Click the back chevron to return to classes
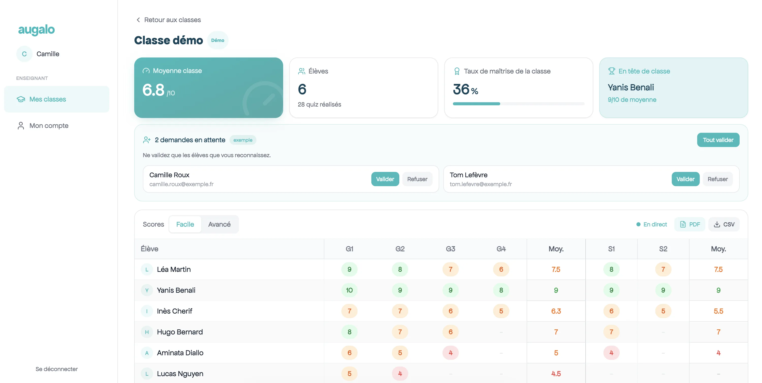 (x=138, y=20)
